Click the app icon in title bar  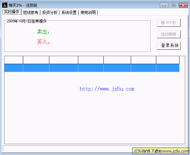(x=4, y=5)
